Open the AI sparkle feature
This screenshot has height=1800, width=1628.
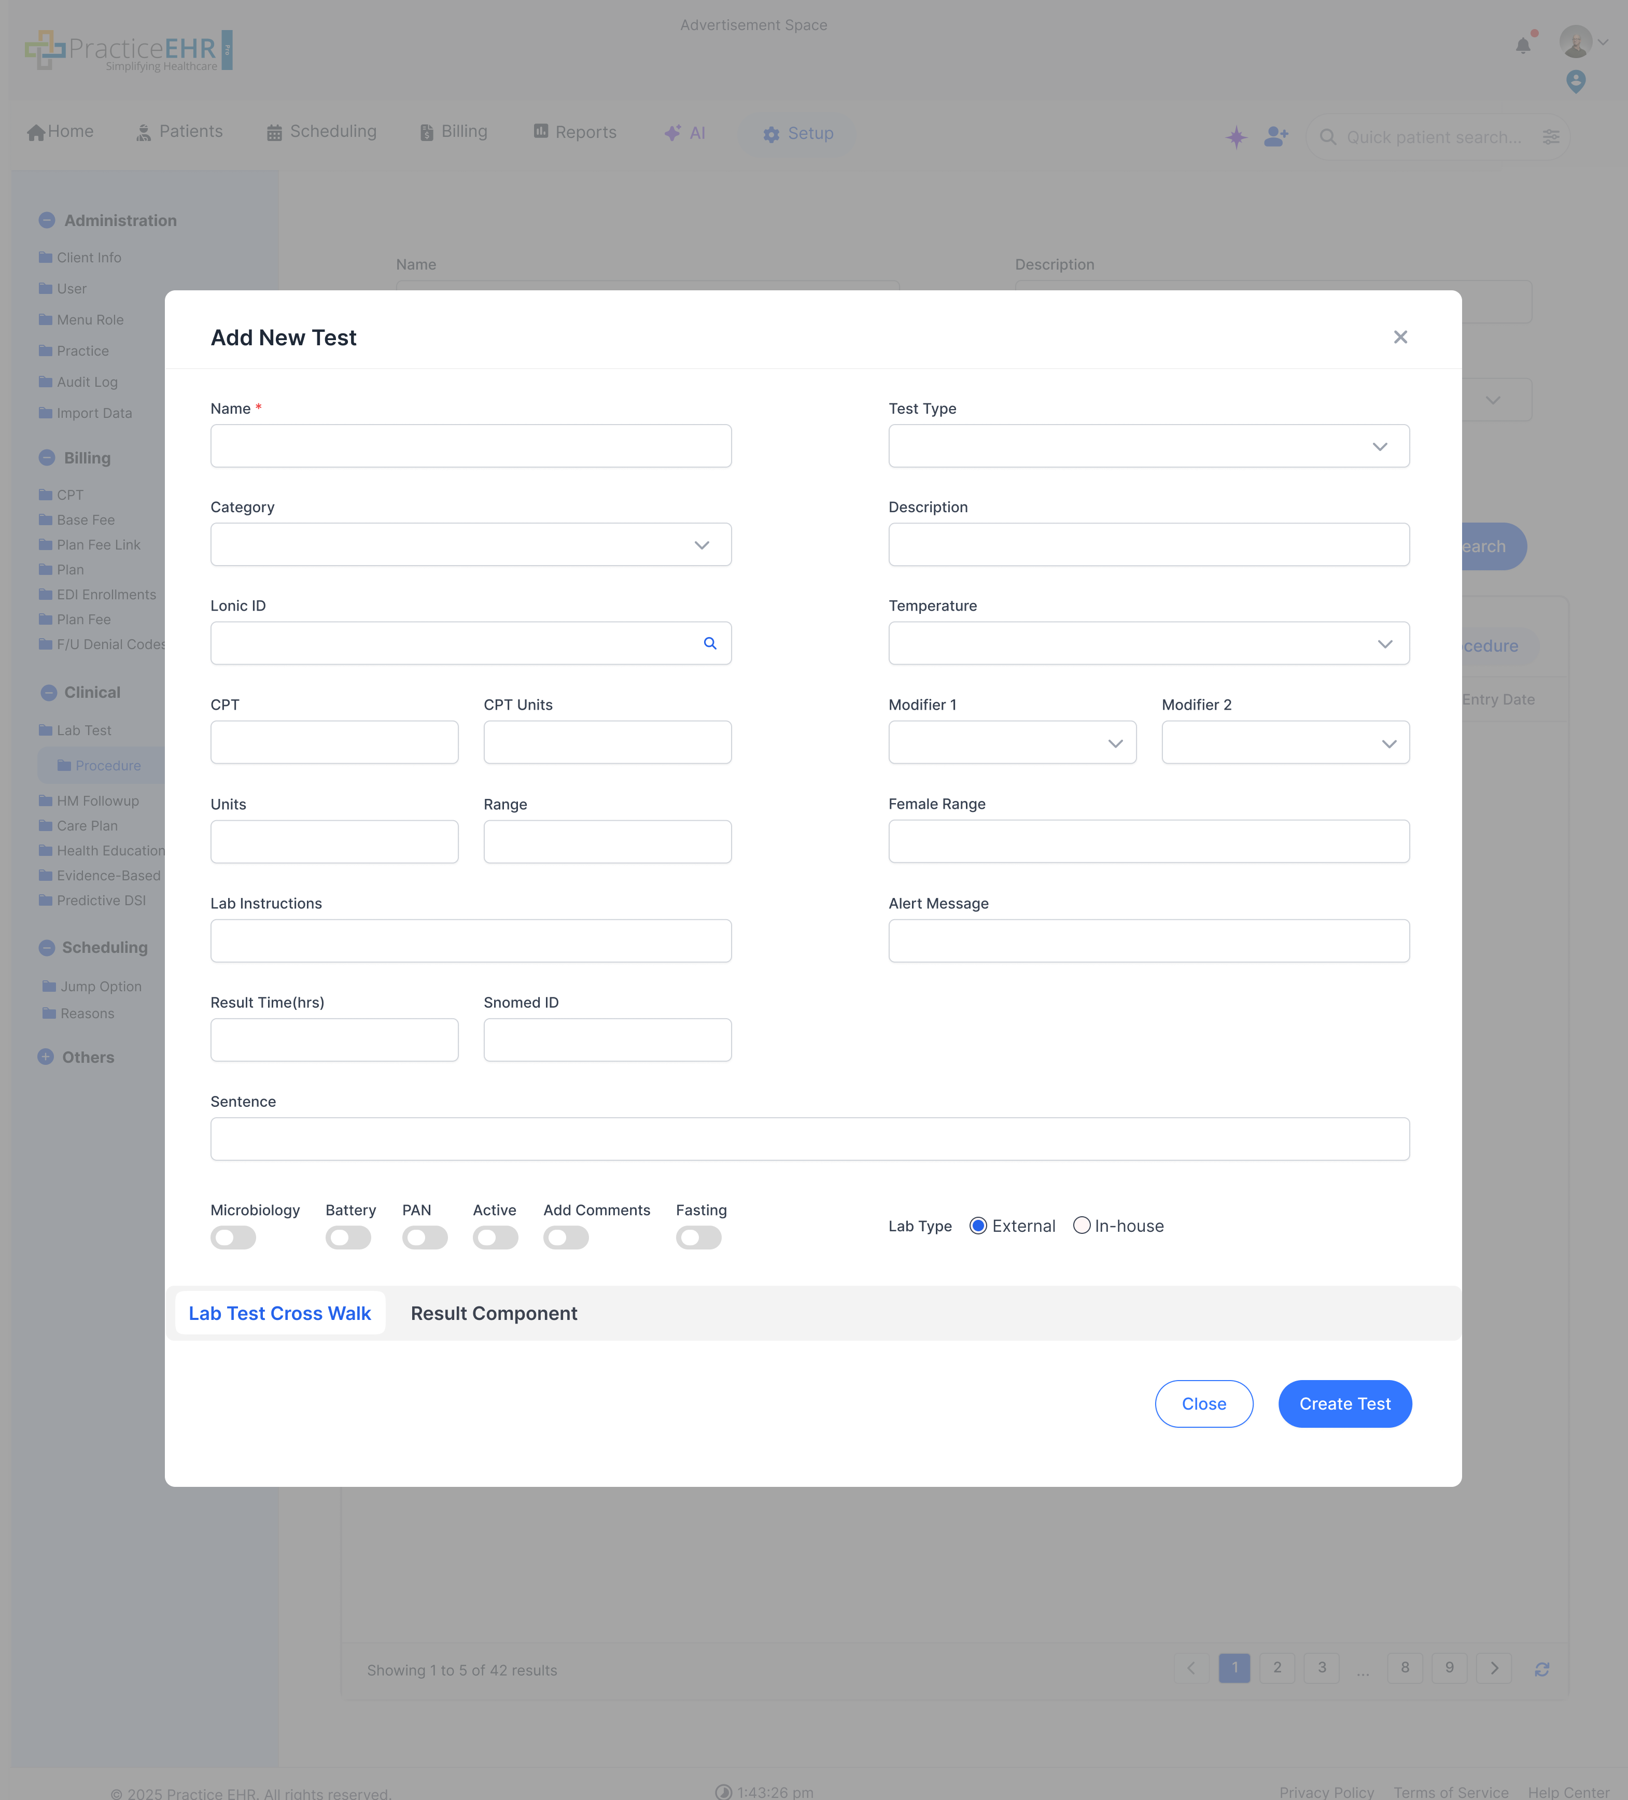tap(672, 132)
